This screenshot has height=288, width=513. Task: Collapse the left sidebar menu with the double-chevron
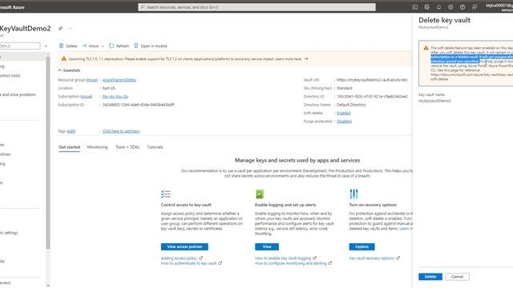pyautogui.click(x=46, y=46)
